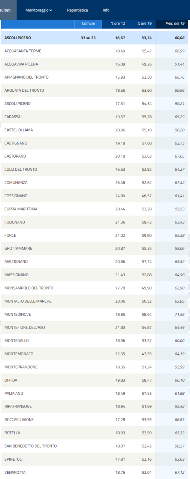Open CUPRA MARITTIMA municipality row
190x479 pixels.
(x=94, y=209)
